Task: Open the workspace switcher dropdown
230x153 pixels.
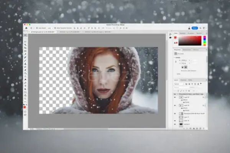Action: [205, 28]
